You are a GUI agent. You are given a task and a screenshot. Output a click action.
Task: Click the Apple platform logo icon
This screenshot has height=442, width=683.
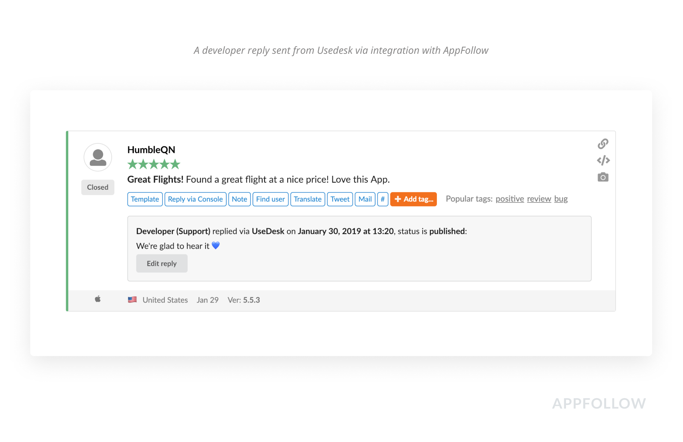(x=98, y=299)
